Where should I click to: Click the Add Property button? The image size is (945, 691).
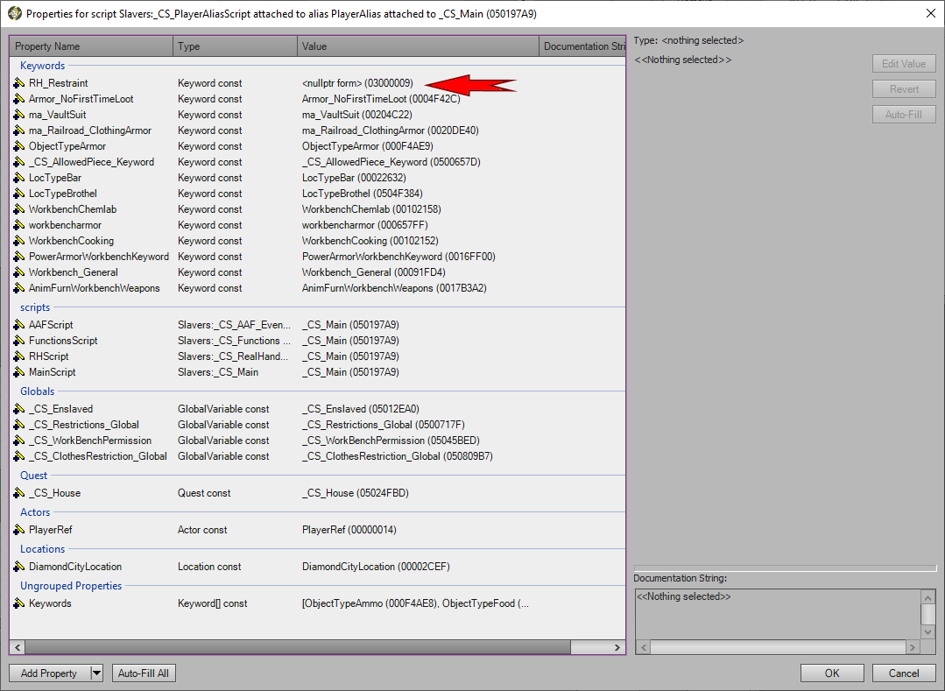(49, 673)
